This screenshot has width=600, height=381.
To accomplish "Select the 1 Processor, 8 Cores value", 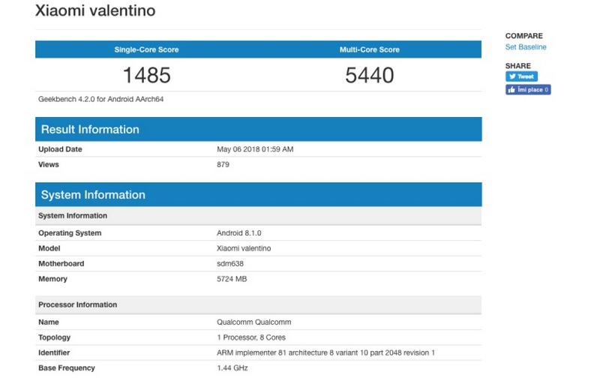I will pyautogui.click(x=251, y=337).
